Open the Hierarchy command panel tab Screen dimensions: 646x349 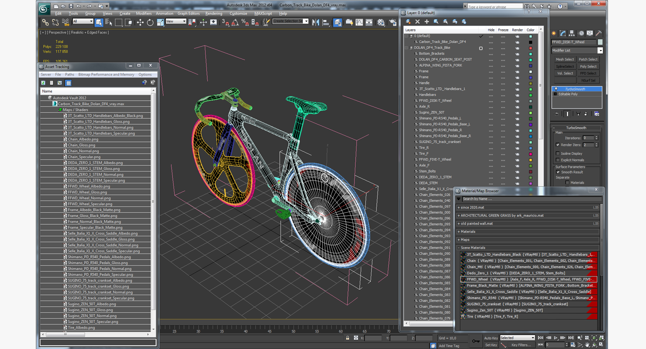(572, 33)
